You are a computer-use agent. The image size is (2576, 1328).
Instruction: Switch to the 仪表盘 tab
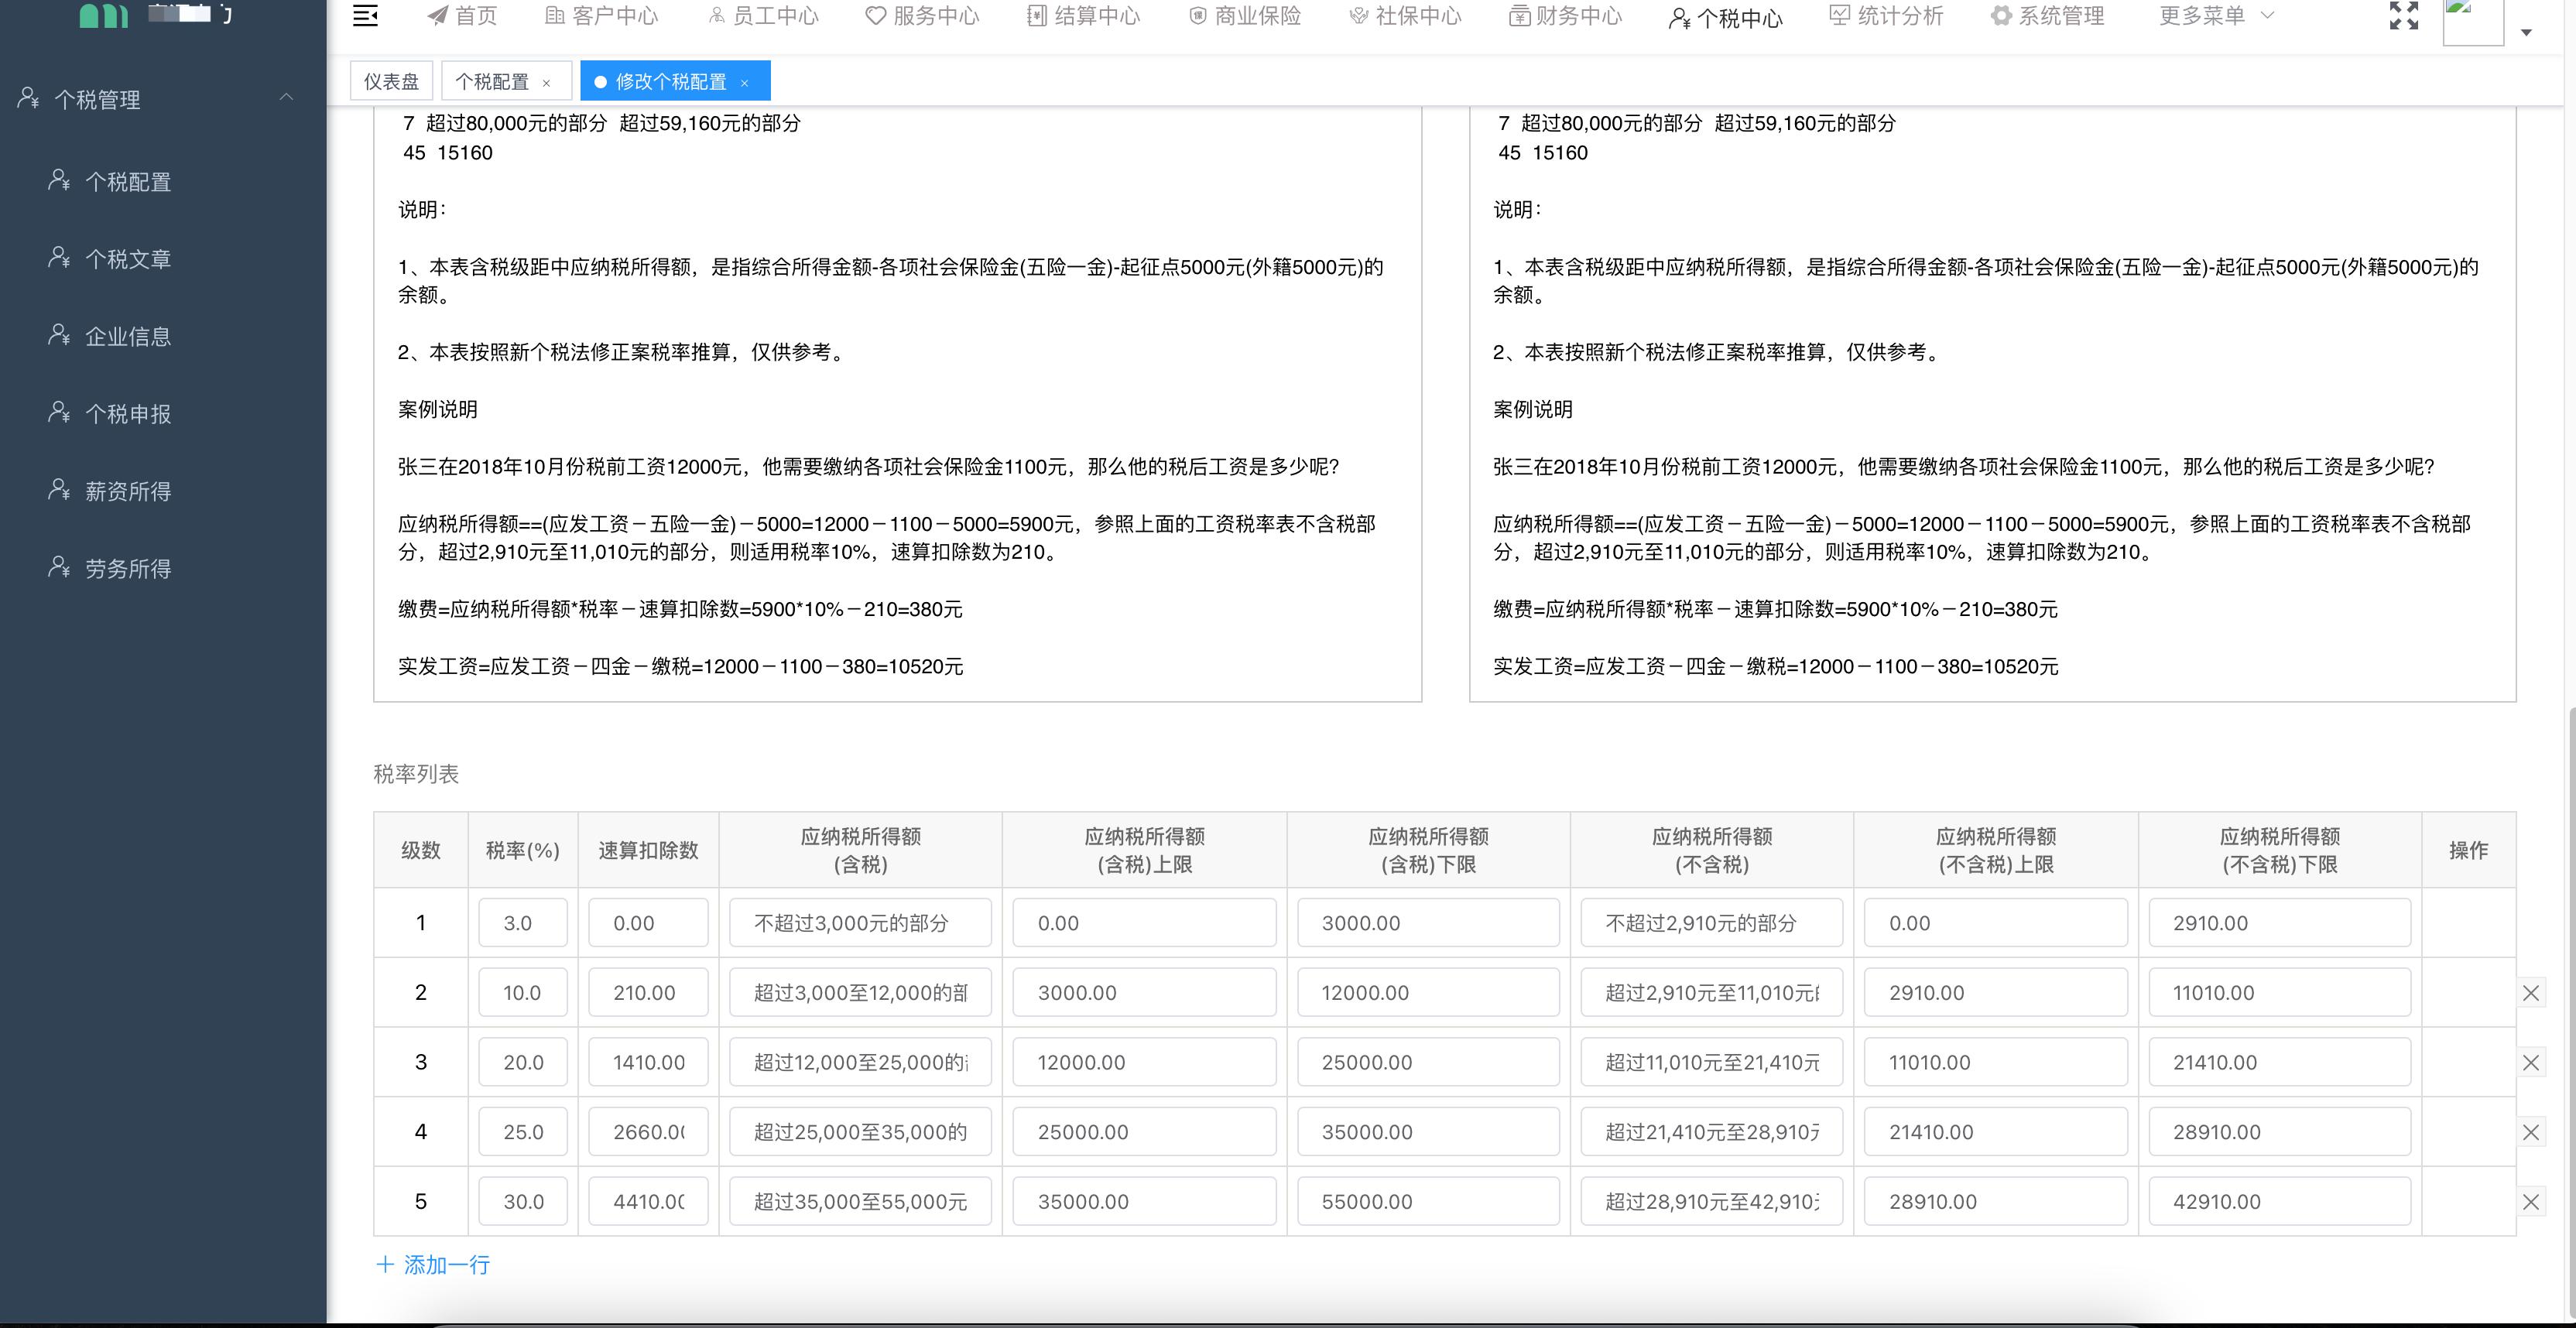(391, 80)
